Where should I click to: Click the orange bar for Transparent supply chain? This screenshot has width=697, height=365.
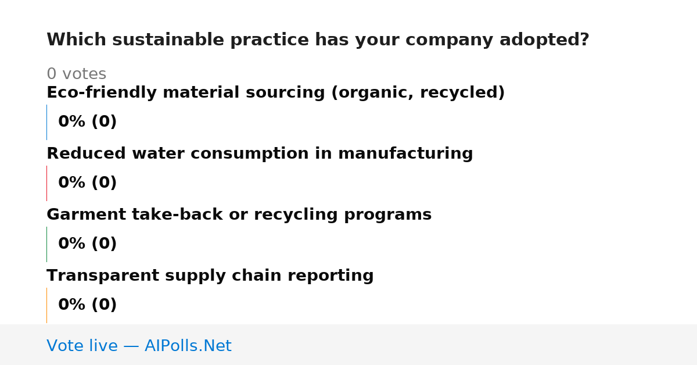(x=46, y=305)
